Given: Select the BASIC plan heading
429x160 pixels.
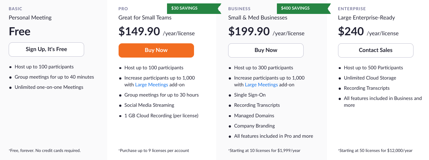Looking at the screenshot, I should tap(16, 9).
